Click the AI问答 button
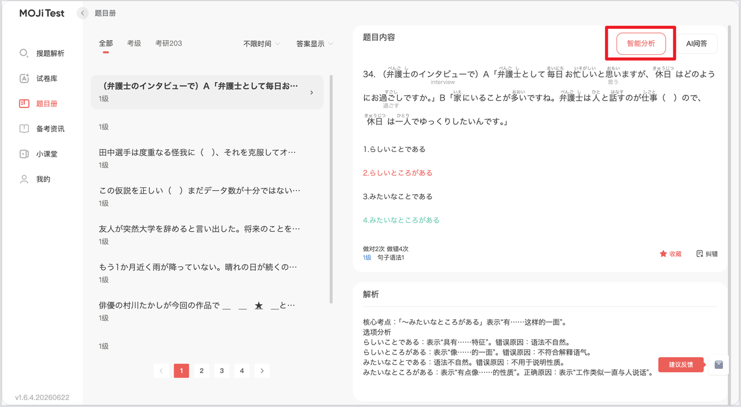This screenshot has height=407, width=741. pyautogui.click(x=696, y=43)
